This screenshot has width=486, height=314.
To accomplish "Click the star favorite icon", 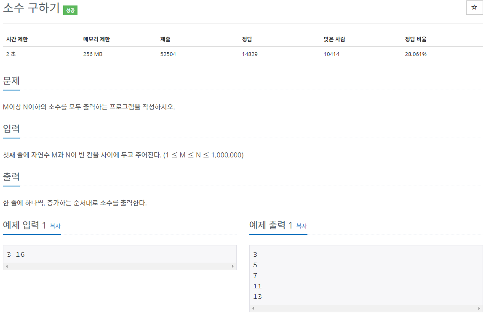I will point(474,8).
